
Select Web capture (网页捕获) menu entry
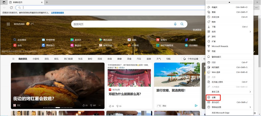(x=229, y=67)
